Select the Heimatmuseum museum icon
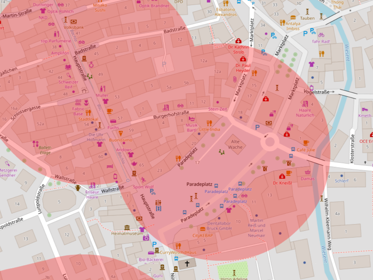 pos(127,228)
